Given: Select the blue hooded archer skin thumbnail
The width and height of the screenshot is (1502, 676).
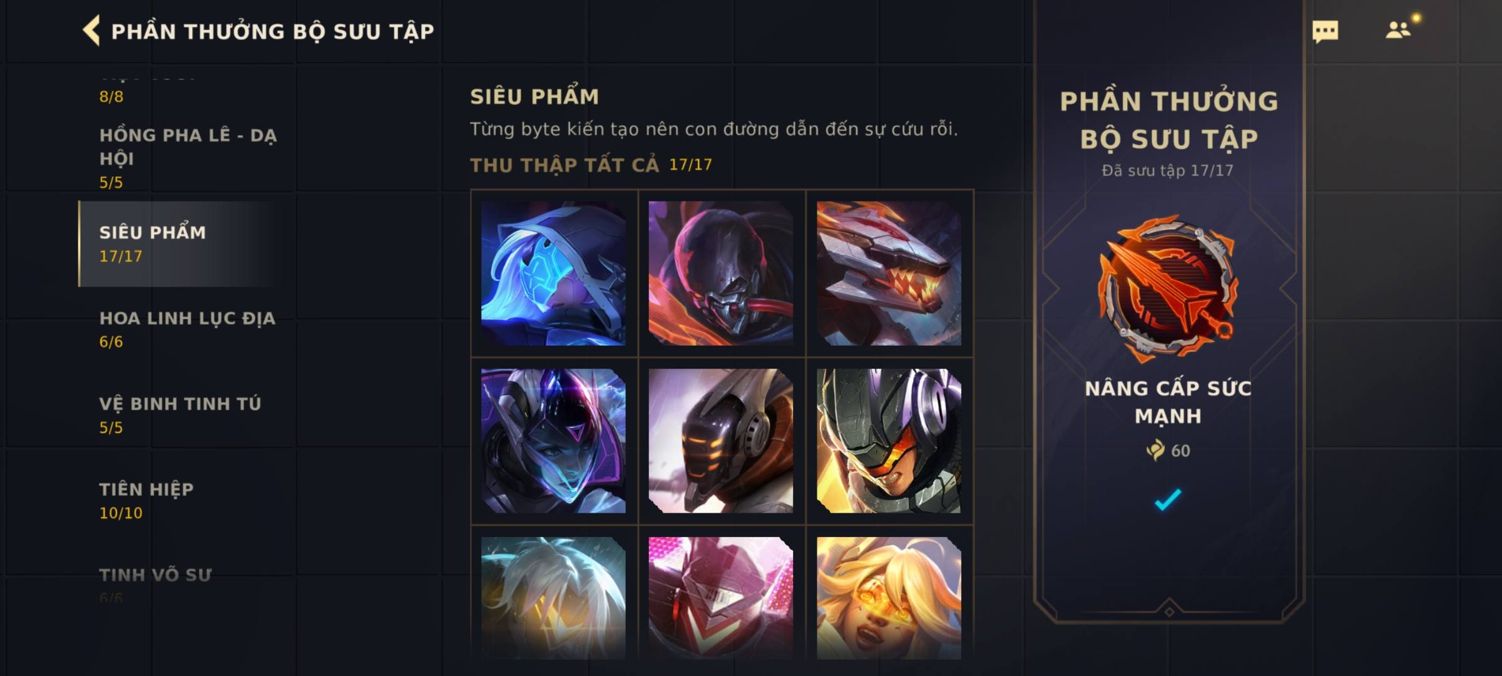Looking at the screenshot, I should tap(553, 274).
